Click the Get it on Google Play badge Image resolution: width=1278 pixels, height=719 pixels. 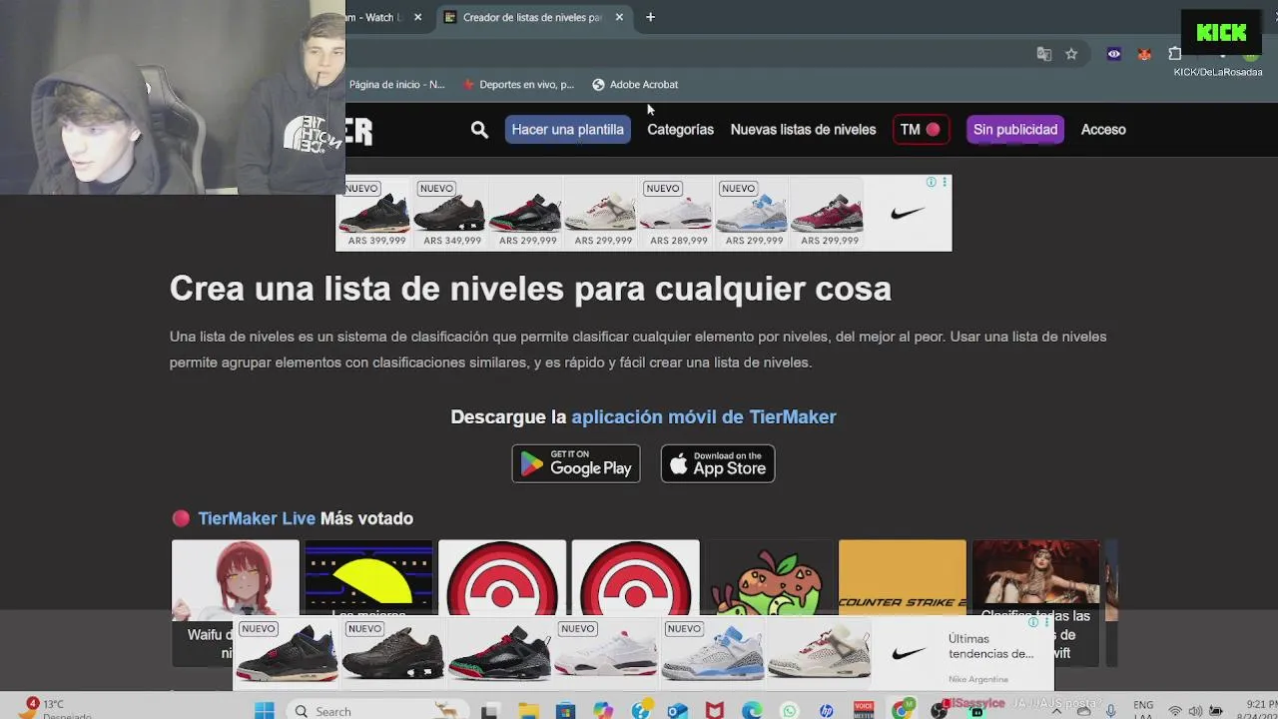coord(576,463)
